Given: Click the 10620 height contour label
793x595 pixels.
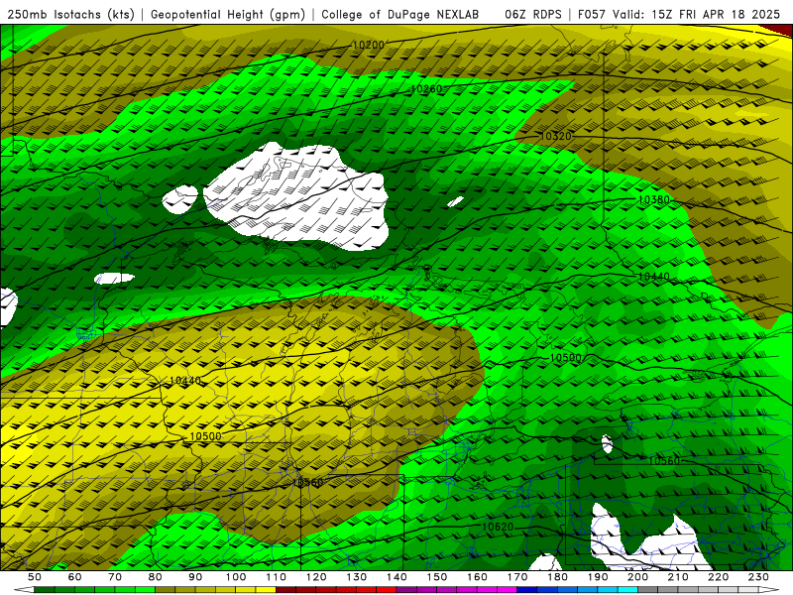Looking at the screenshot, I should click(498, 527).
